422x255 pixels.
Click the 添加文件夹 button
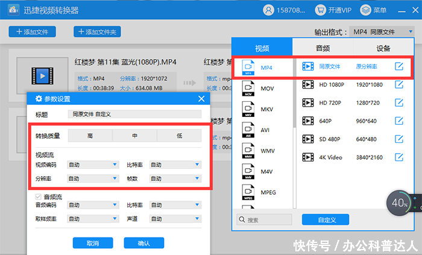97,32
